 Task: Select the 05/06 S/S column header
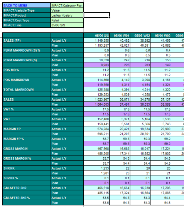(96, 35)
